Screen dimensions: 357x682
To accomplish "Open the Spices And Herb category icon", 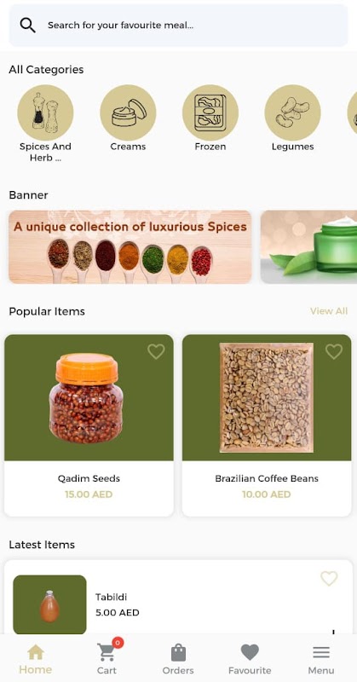I will tap(45, 113).
